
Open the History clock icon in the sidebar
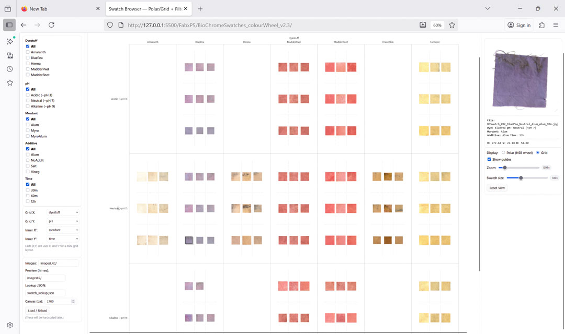tap(10, 69)
